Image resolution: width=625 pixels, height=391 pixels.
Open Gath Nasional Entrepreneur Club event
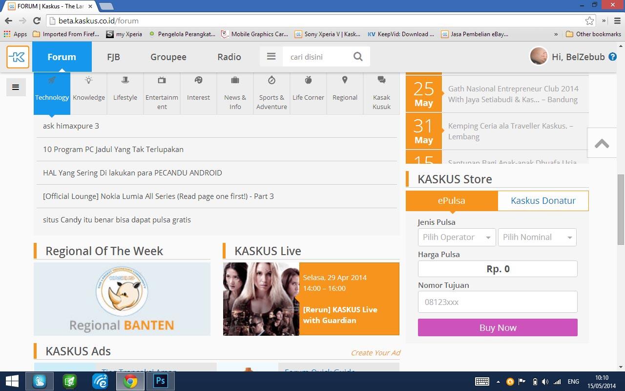[513, 94]
